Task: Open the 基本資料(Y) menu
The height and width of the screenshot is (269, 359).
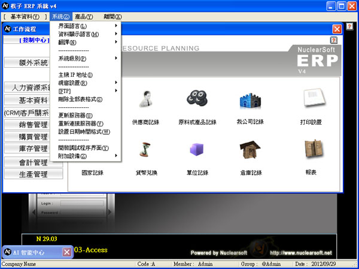Action: [25, 17]
